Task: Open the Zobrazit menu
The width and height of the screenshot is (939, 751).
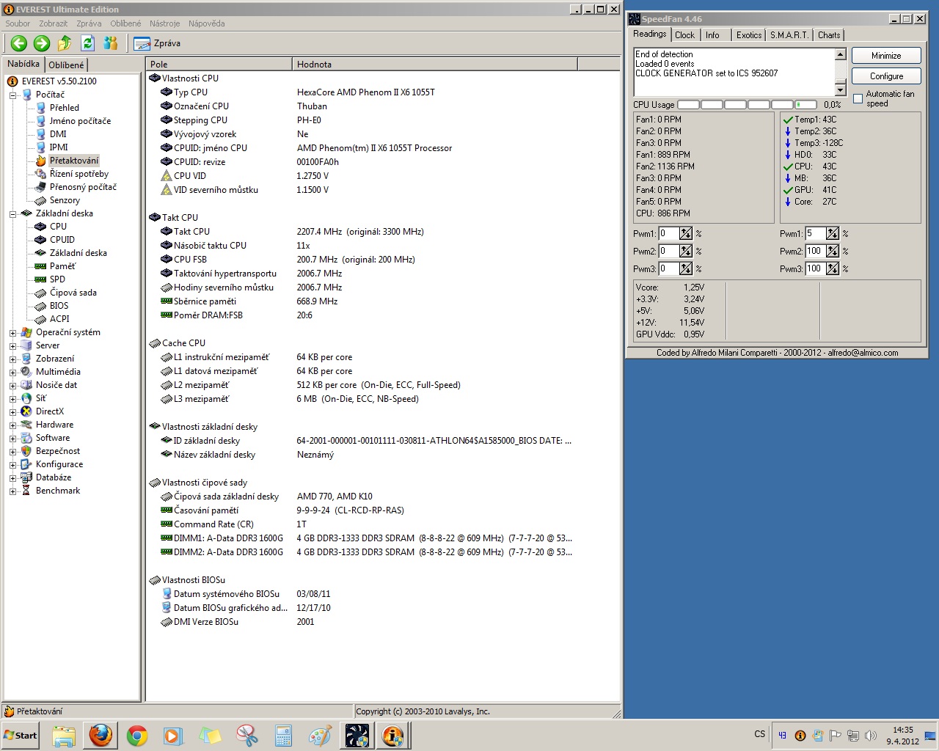Action: tap(53, 23)
